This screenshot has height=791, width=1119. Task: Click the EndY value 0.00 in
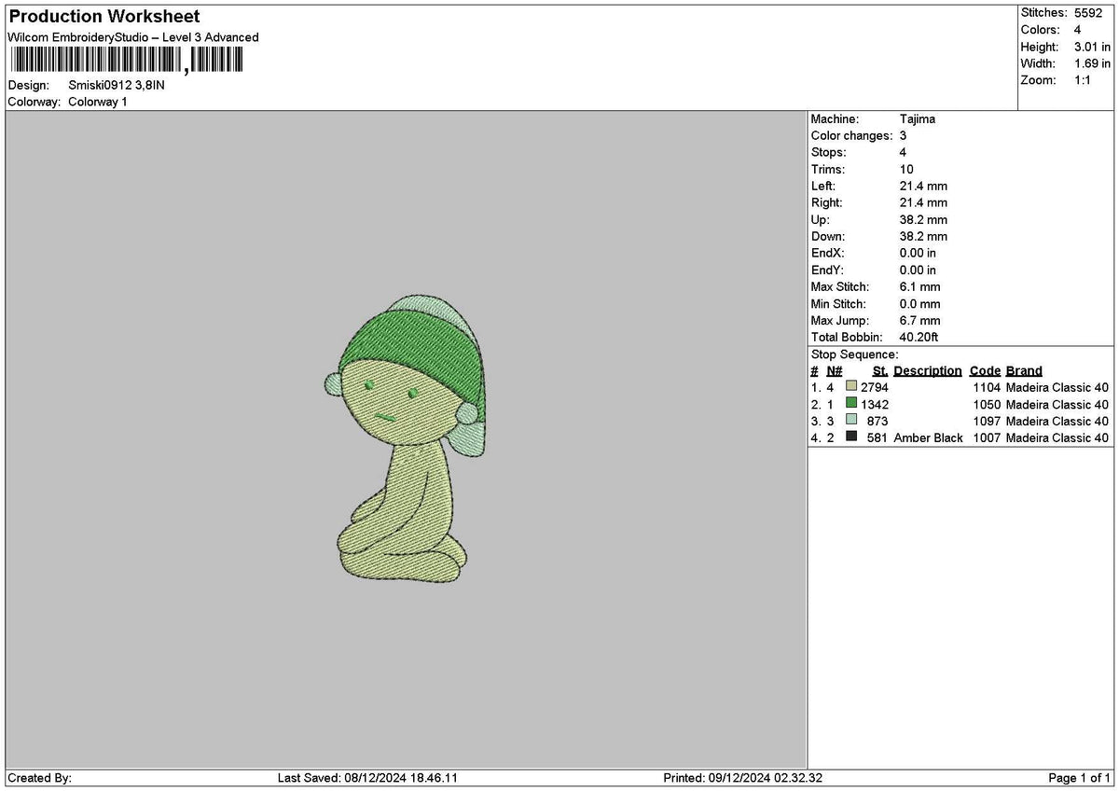tap(919, 271)
